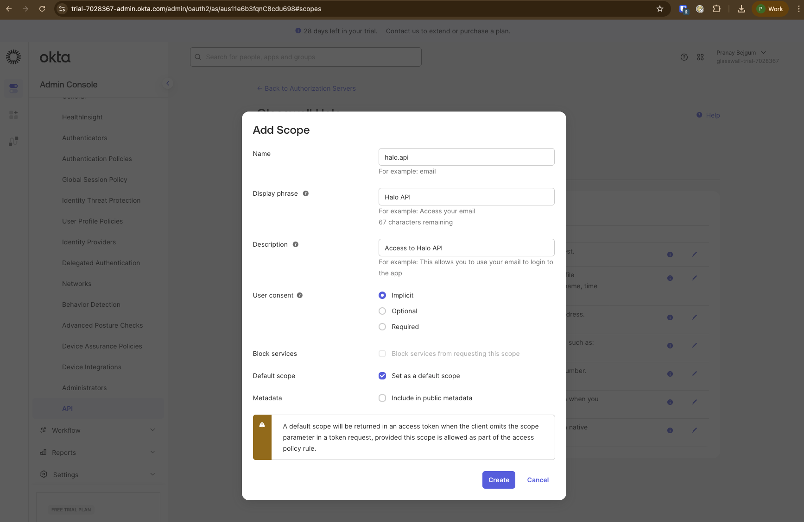Image resolution: width=804 pixels, height=522 pixels.
Task: Enable Include in public metadata
Action: (382, 398)
